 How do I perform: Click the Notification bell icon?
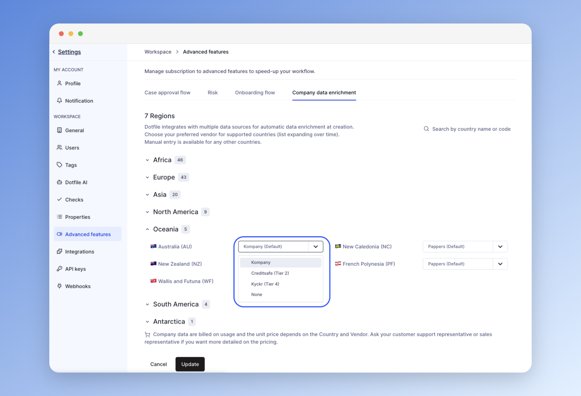[59, 100]
